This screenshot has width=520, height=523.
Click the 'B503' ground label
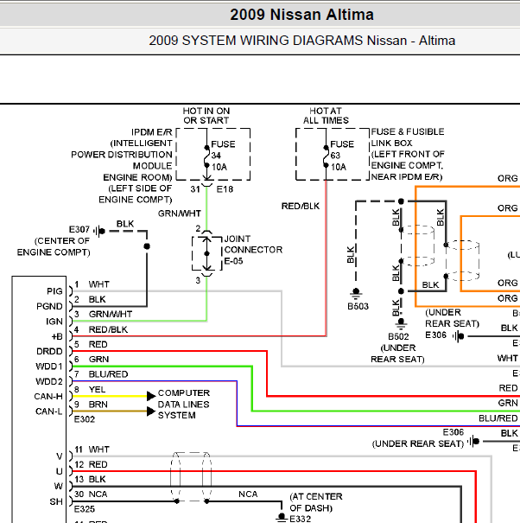click(x=358, y=306)
